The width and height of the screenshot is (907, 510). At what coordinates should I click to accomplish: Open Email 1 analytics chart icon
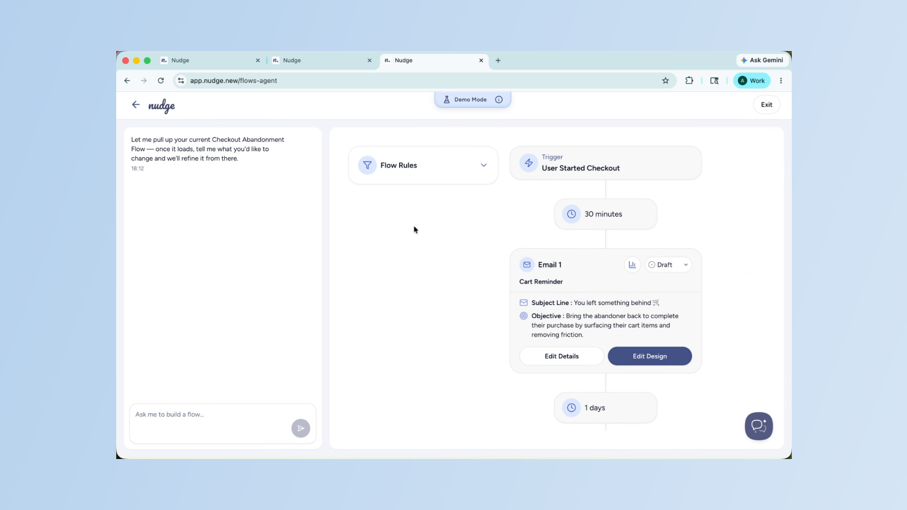(632, 265)
